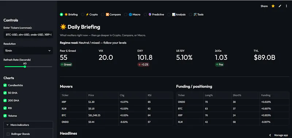The image size is (292, 138).
Task: Click the XRP row in Movers table
Action: (116, 102)
